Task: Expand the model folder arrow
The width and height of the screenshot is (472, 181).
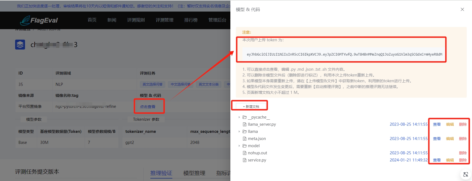Action: (x=239, y=146)
